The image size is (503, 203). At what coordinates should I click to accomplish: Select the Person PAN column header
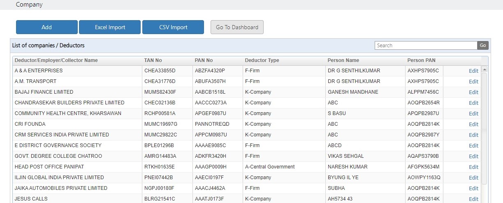tap(422, 60)
